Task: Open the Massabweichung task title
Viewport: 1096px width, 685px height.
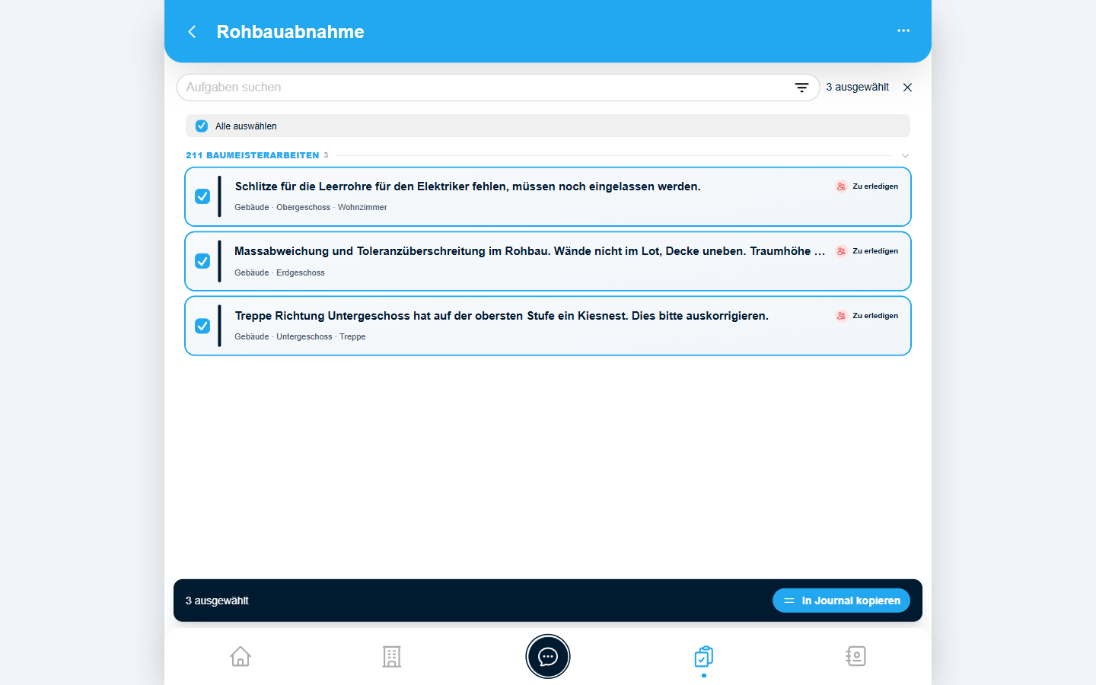Action: click(x=530, y=251)
